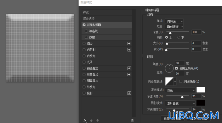
Task: Select 样式 in the left list
Action: pos(107,13)
